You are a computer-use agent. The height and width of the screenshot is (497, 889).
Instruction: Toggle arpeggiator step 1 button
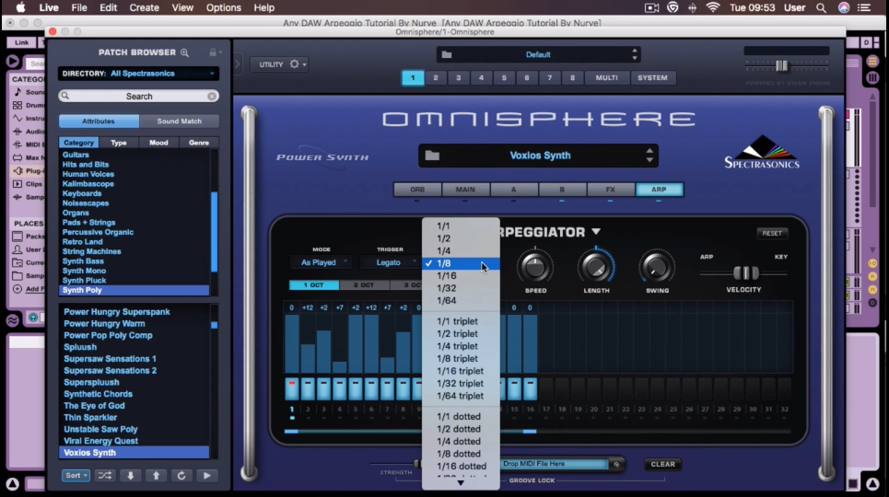(x=292, y=389)
